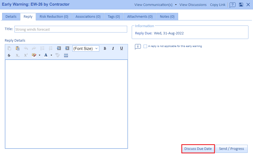Toggle bold formatting
Screen dimensions: 253x159
(x=105, y=48)
